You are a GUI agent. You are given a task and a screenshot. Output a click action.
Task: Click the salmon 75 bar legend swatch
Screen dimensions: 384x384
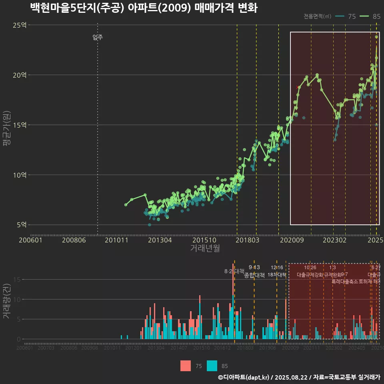tap(185, 366)
